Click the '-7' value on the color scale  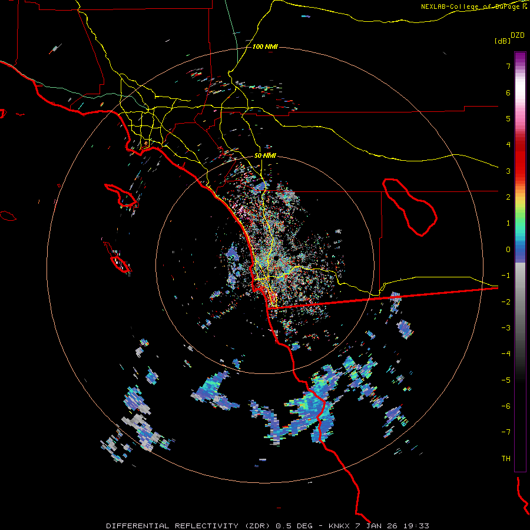506,432
